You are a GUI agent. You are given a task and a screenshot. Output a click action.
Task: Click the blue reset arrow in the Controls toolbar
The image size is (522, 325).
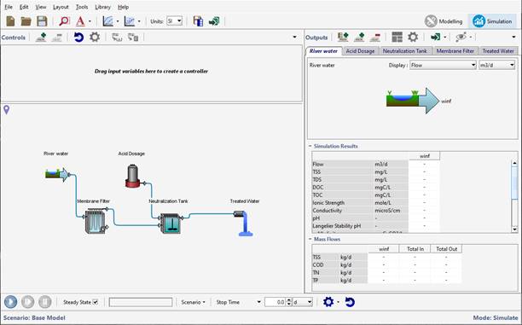(x=78, y=37)
